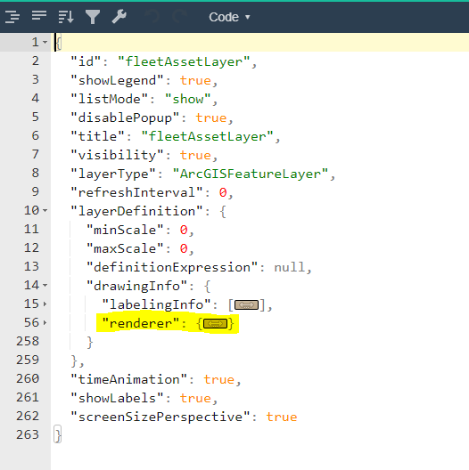
Task: Click the "drawingInfo" key
Action: pyautogui.click(x=137, y=286)
